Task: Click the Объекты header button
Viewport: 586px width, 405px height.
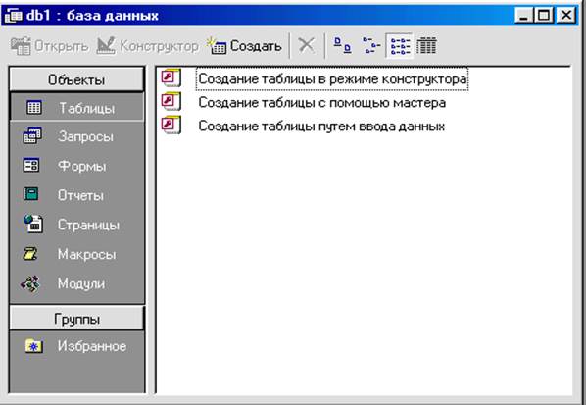Action: point(76,79)
